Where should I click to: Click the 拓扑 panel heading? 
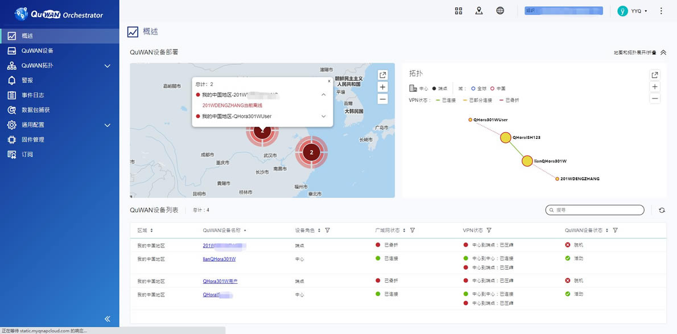tap(415, 74)
